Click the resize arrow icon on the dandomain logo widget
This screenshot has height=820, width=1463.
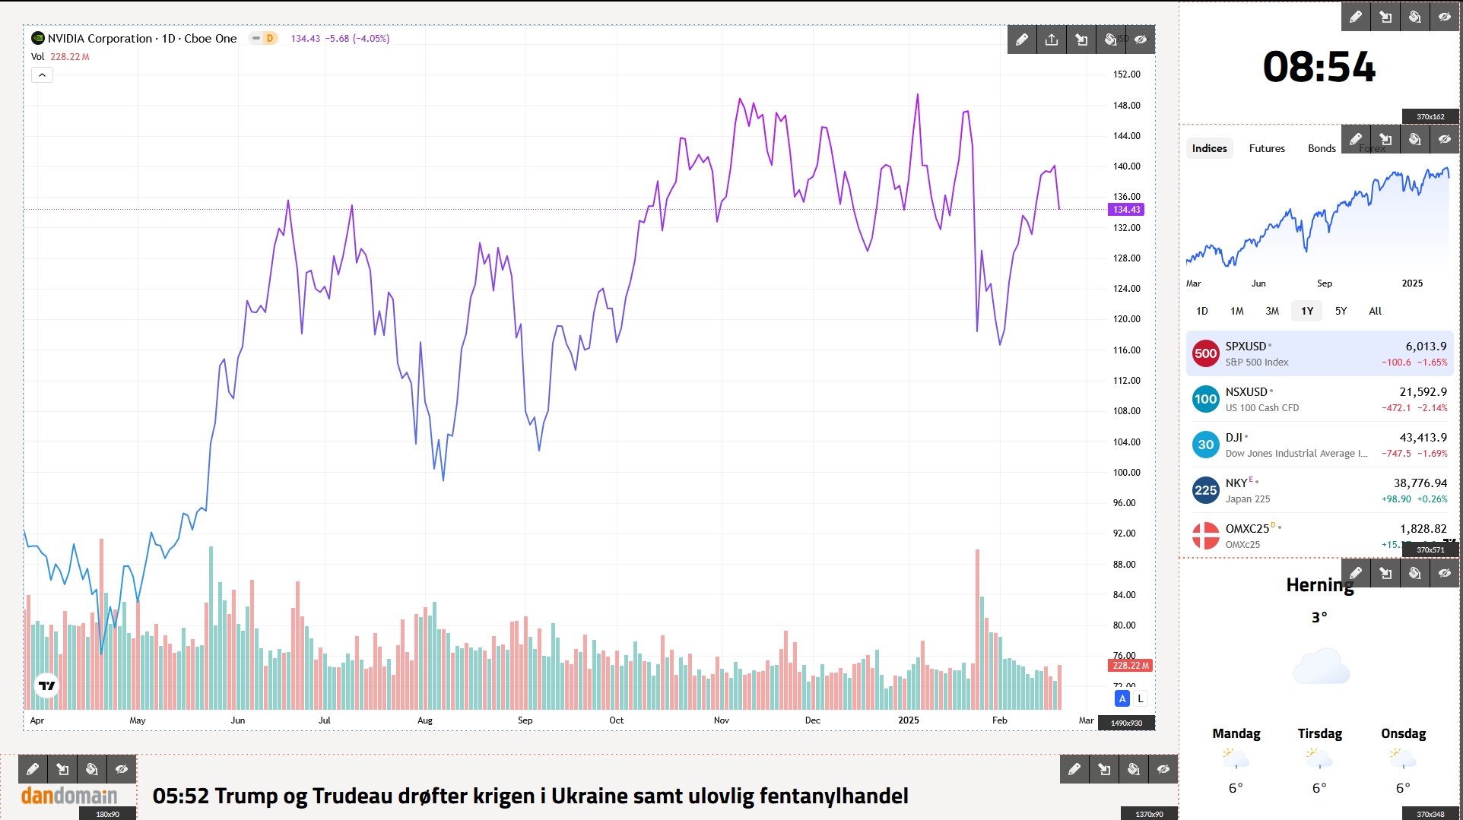click(x=62, y=769)
